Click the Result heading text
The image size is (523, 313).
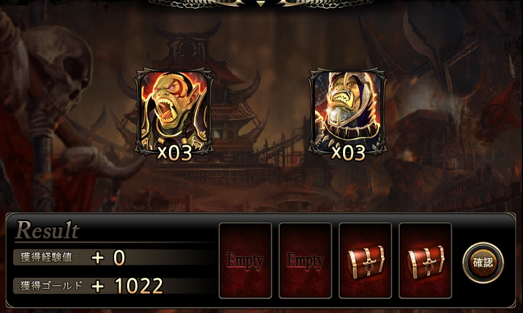[48, 230]
